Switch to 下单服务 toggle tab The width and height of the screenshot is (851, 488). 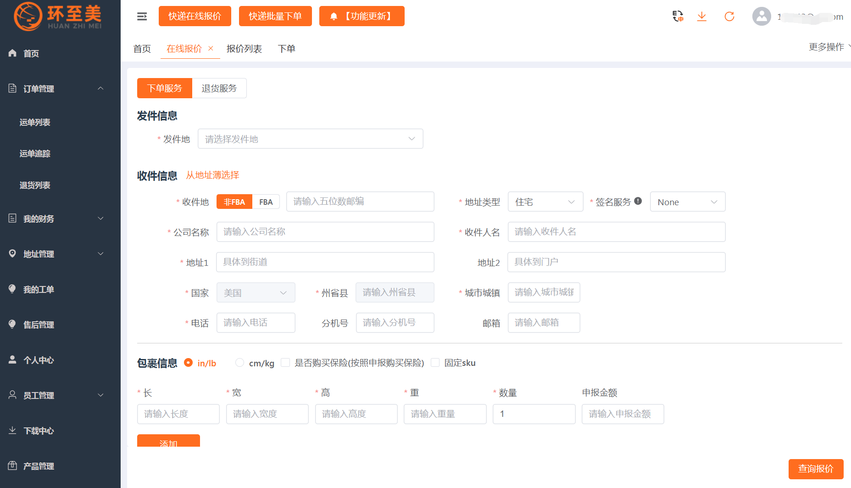(165, 88)
